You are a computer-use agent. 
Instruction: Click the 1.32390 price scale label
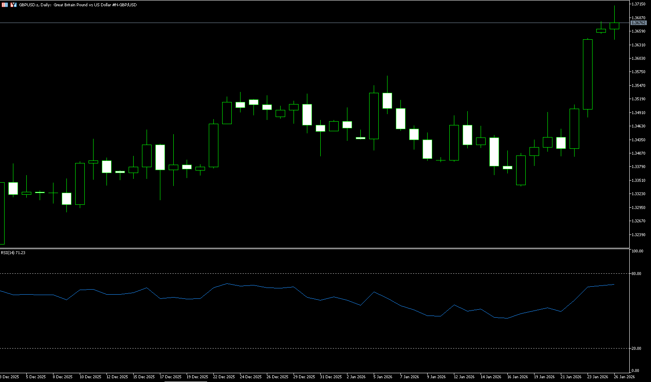tap(638, 235)
